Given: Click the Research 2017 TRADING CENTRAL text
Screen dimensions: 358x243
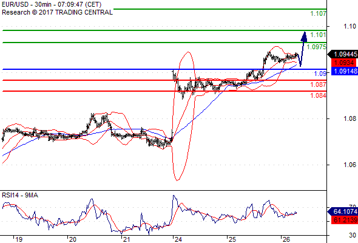Looking at the screenshot, I should 57,12.
